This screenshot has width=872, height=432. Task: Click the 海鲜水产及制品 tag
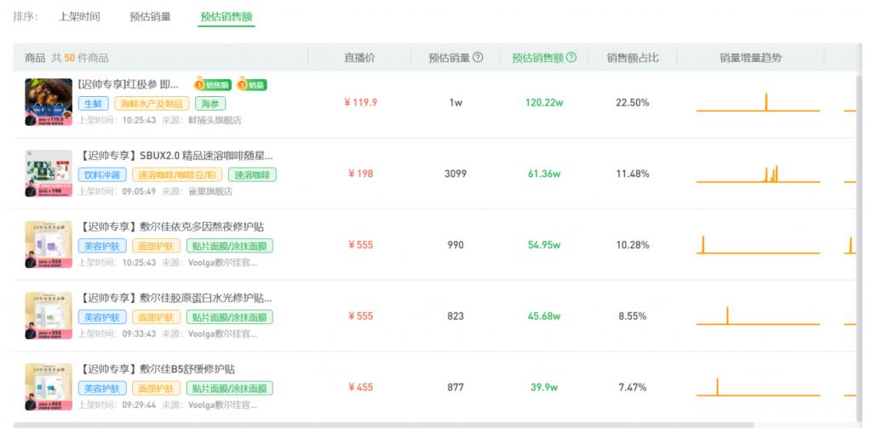tap(152, 103)
